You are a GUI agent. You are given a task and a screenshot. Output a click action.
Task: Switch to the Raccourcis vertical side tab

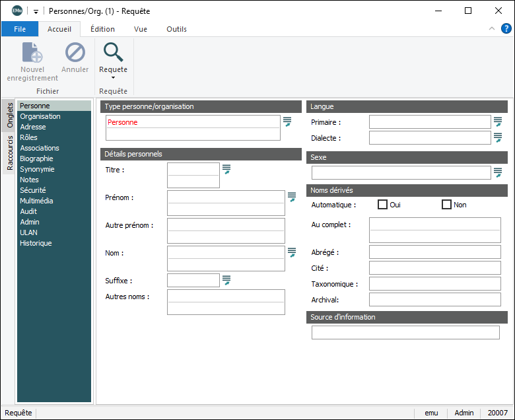pos(9,153)
